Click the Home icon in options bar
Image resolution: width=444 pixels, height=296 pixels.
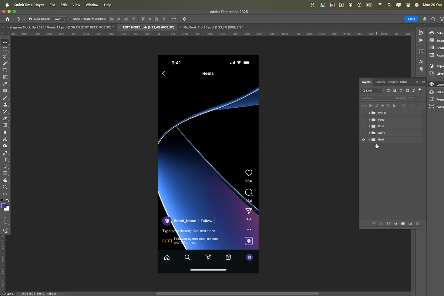click(x=7, y=19)
